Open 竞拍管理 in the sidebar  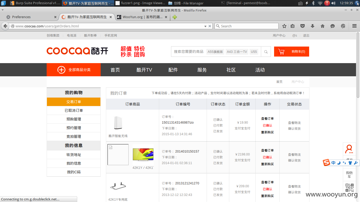pos(74,137)
